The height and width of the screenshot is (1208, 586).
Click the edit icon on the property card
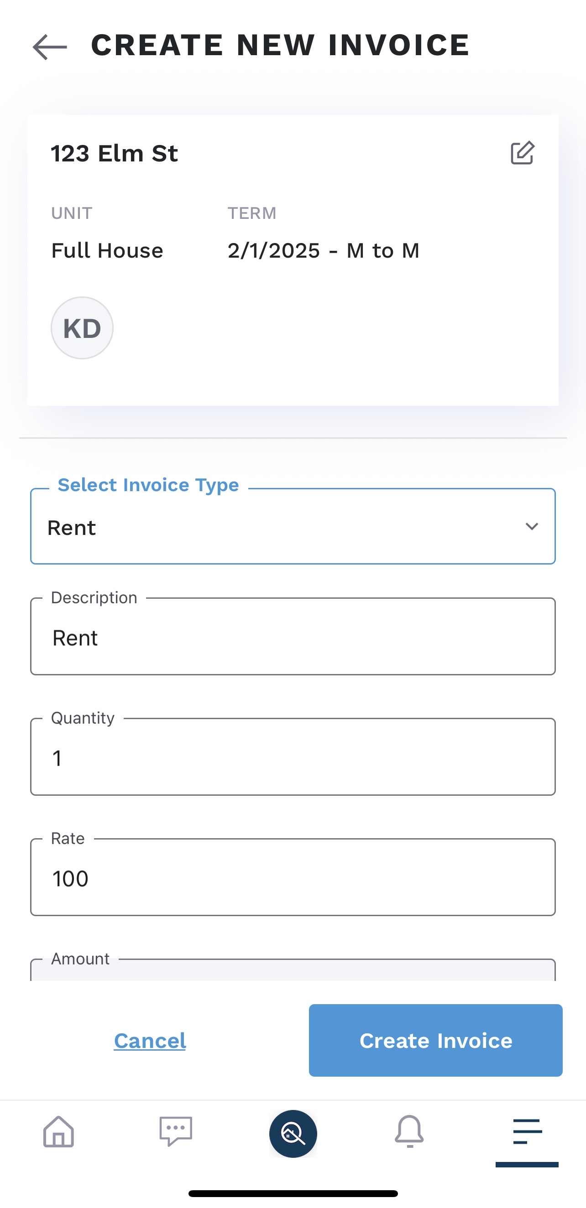(x=522, y=153)
